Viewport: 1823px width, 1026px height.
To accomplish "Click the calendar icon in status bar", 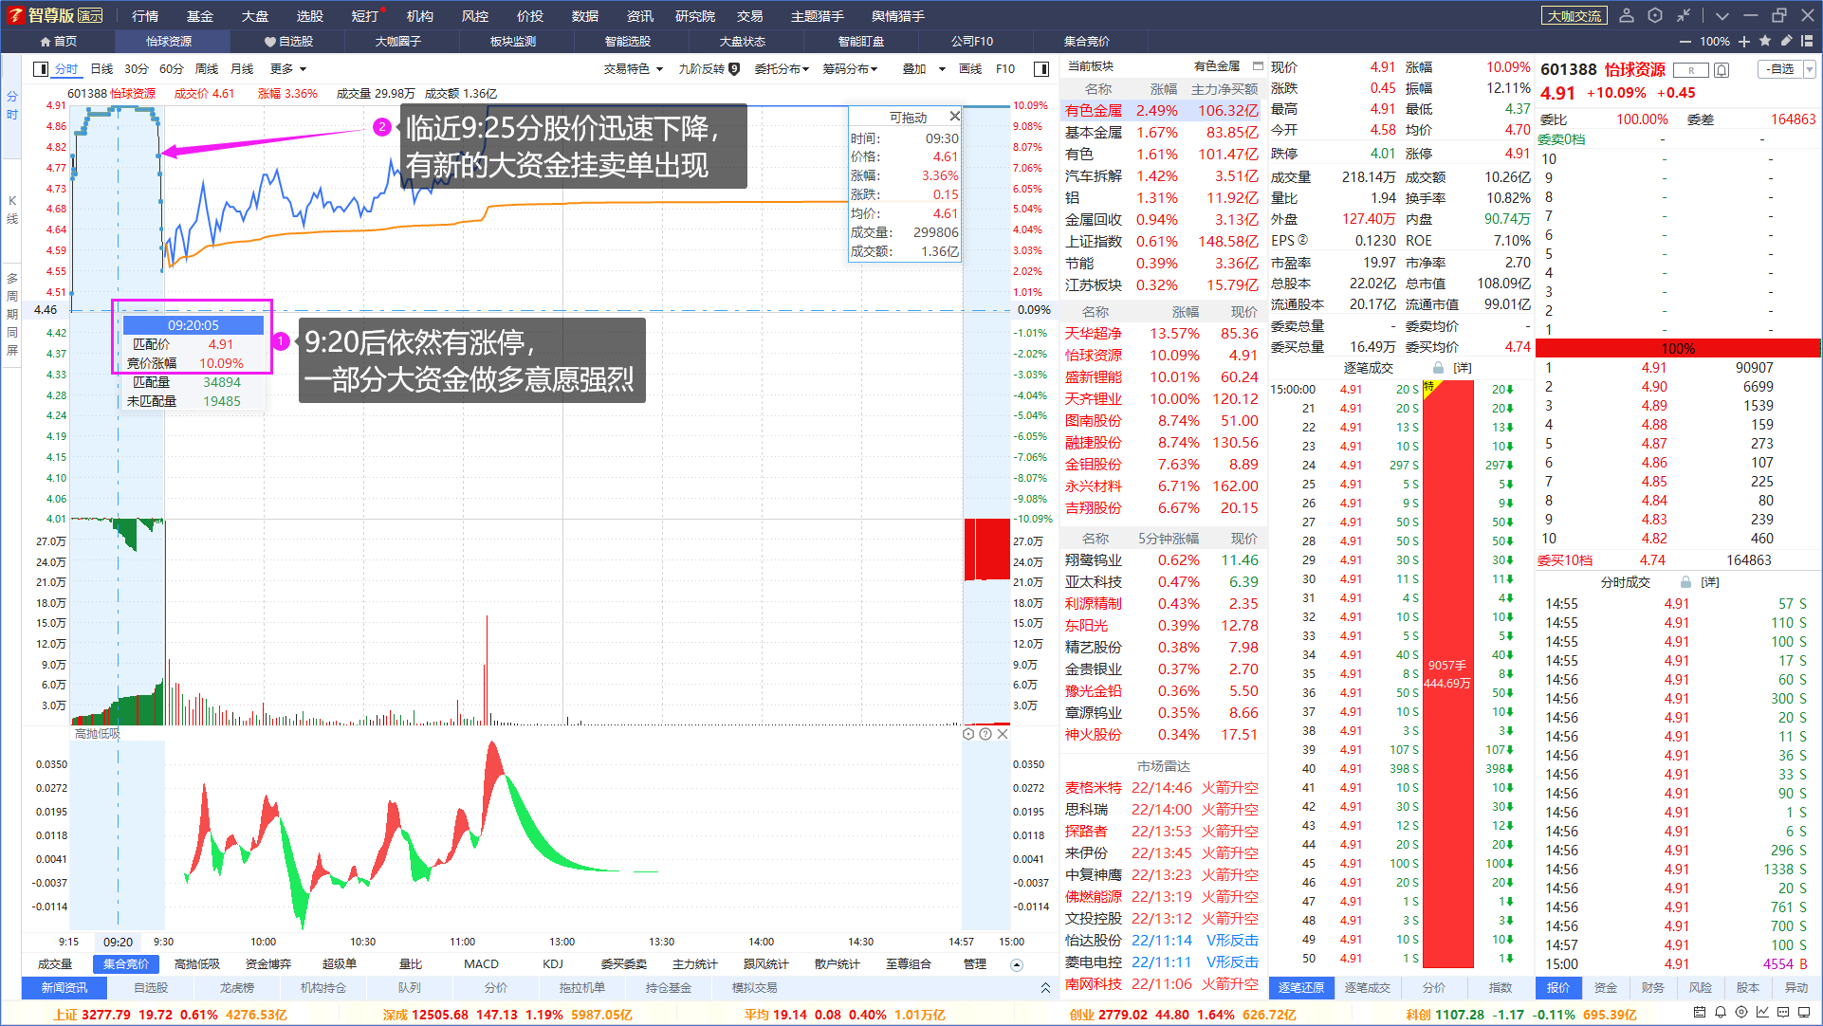I will pyautogui.click(x=1700, y=1014).
